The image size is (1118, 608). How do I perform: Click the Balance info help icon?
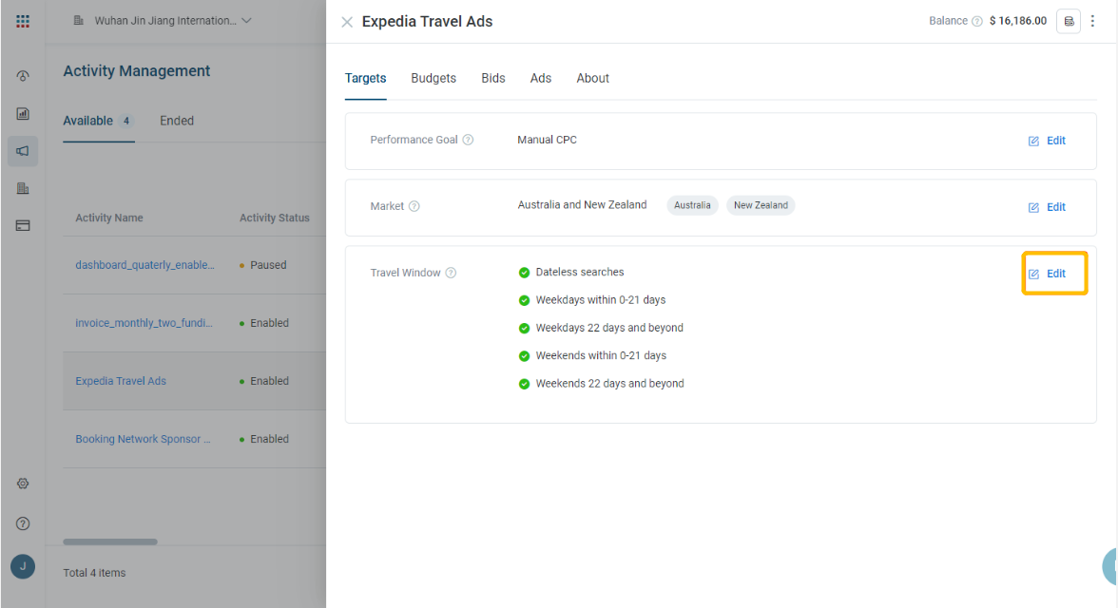977,22
